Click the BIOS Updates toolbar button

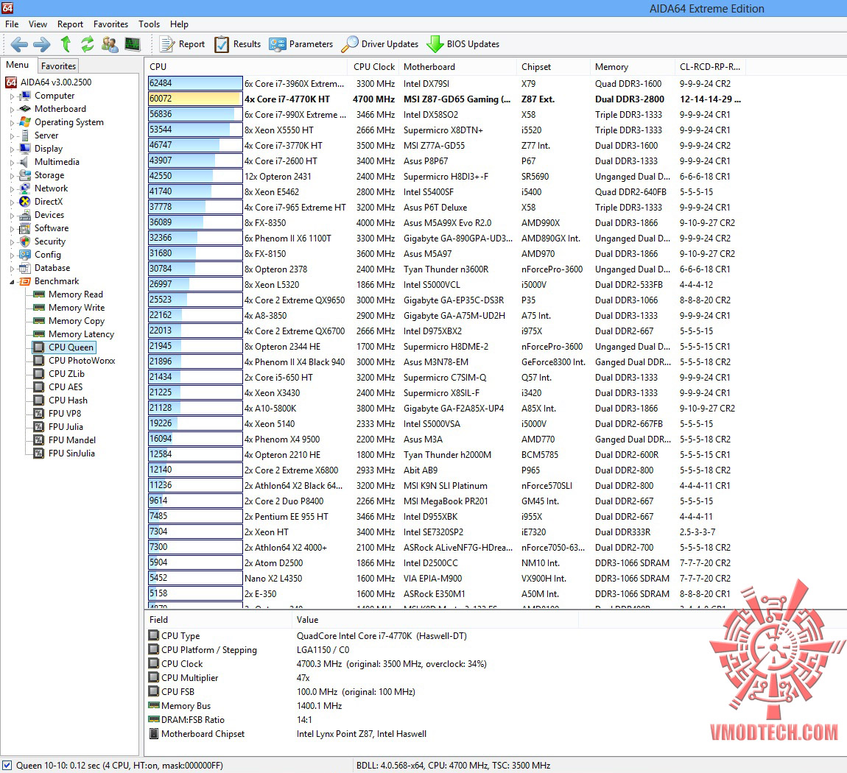click(463, 44)
